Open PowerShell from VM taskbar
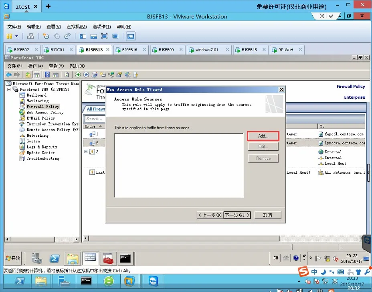Screen dimensions: 372x292 tap(55, 258)
